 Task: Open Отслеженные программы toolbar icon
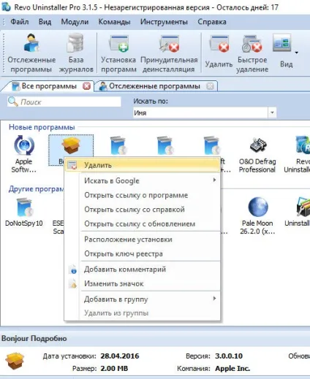[x=31, y=53]
